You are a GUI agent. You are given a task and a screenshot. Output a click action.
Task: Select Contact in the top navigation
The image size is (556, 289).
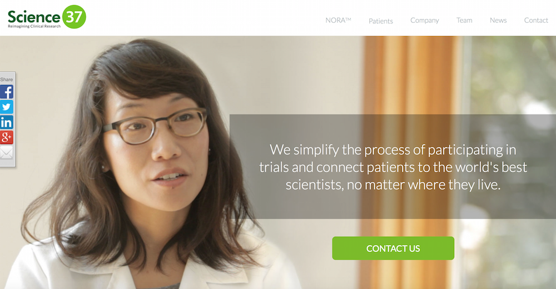(536, 20)
